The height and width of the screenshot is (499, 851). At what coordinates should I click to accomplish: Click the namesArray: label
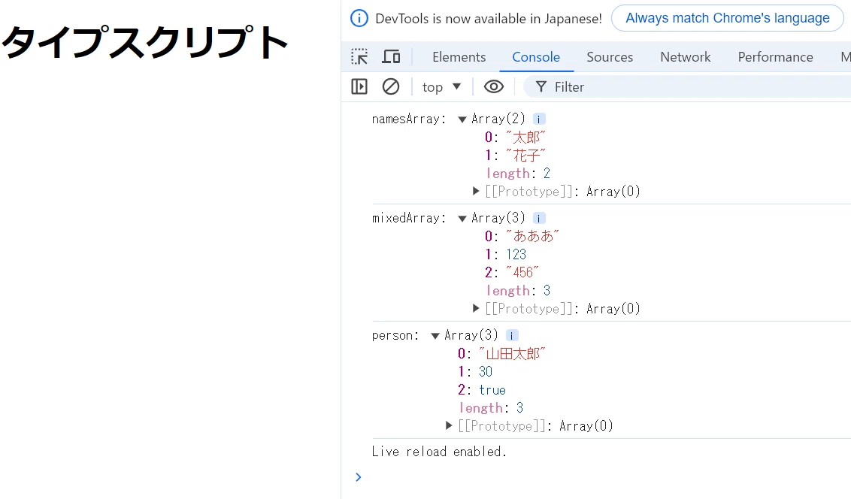409,119
